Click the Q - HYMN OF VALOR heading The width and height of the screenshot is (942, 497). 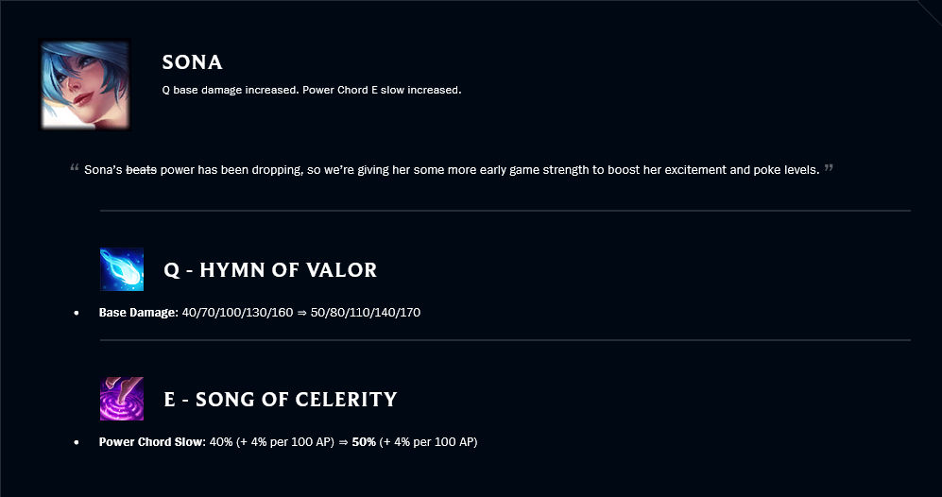pos(270,270)
